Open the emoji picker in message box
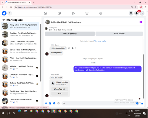Viewport: 148px width, 118px height. (137, 103)
